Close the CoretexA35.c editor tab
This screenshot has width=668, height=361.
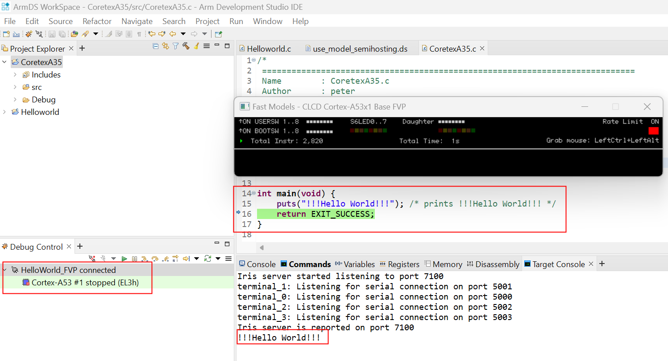click(x=482, y=49)
